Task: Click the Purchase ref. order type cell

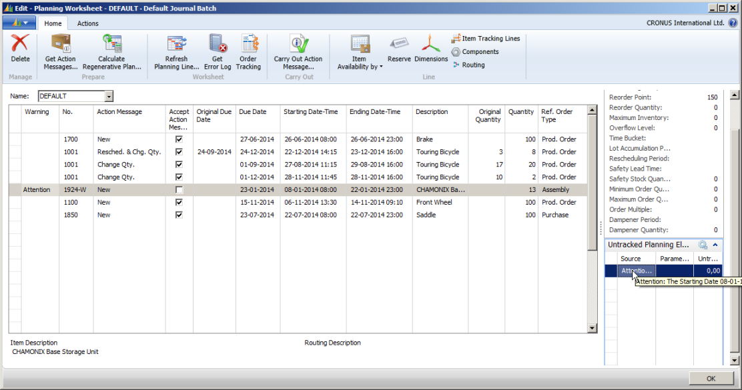Action: [x=555, y=215]
